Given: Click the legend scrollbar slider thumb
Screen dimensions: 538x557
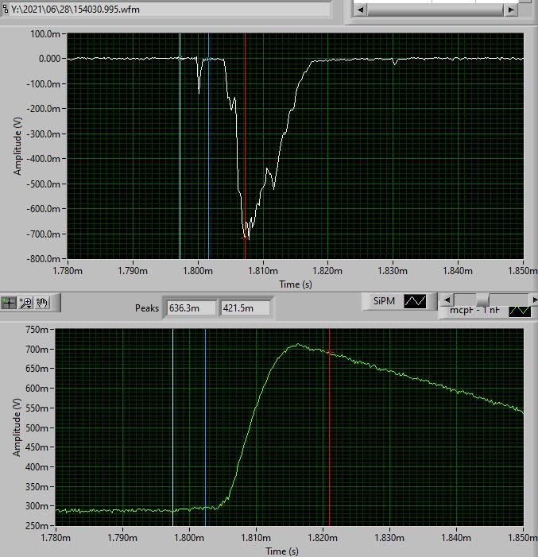Looking at the screenshot, I should (x=482, y=300).
